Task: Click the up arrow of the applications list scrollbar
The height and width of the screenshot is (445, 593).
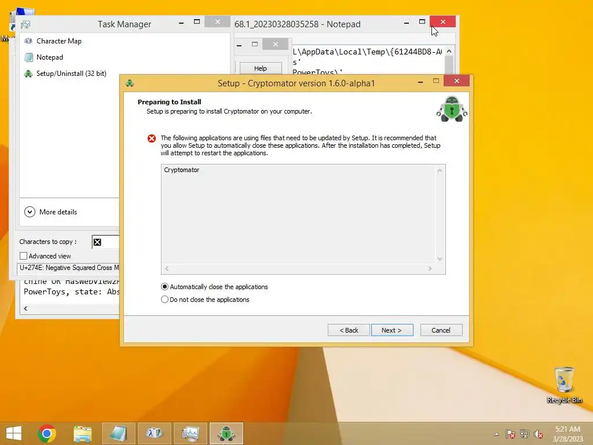Action: point(440,171)
